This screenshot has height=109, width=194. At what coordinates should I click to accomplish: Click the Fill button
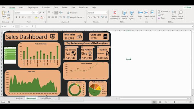tap(161, 15)
